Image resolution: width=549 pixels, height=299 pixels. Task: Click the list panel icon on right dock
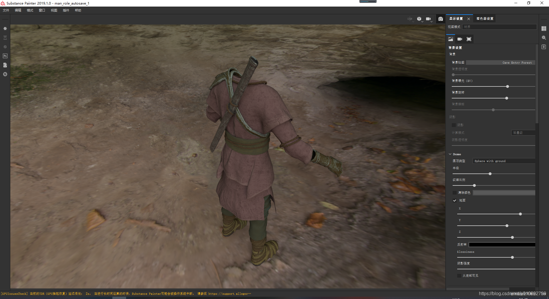coord(544,29)
